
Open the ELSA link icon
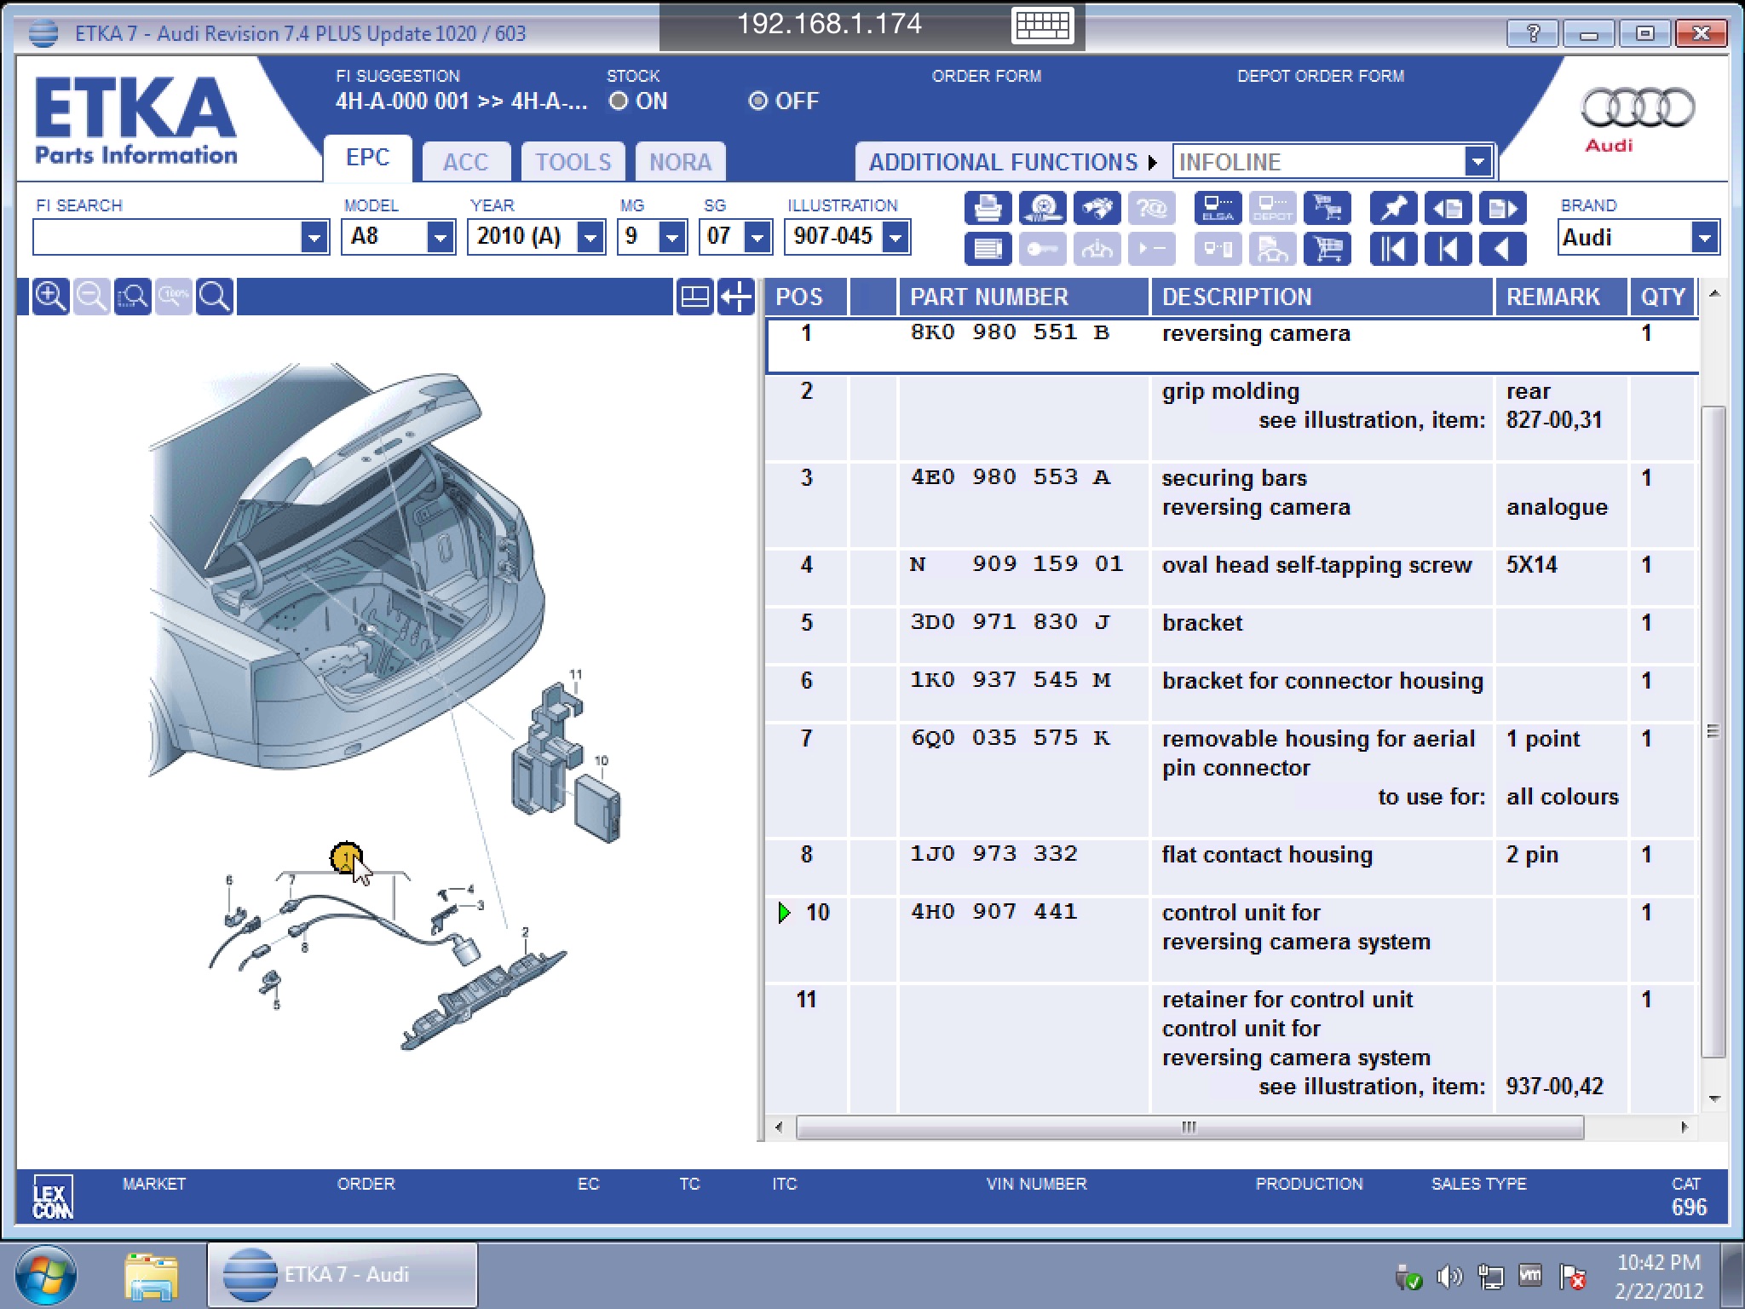point(1218,208)
